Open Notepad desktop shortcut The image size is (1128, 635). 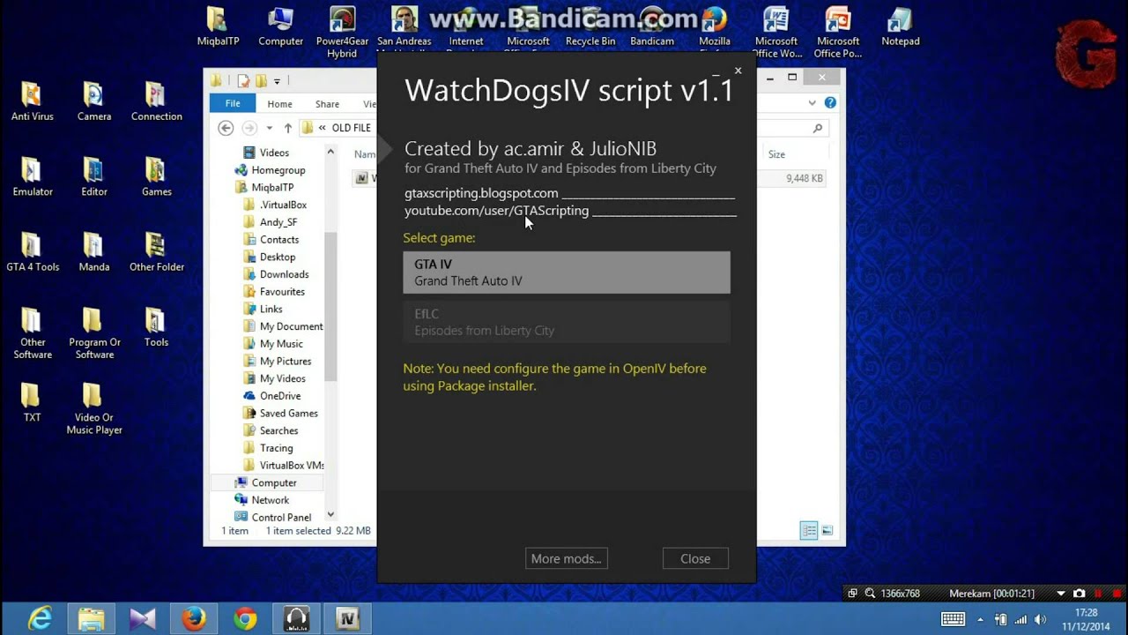point(900,27)
